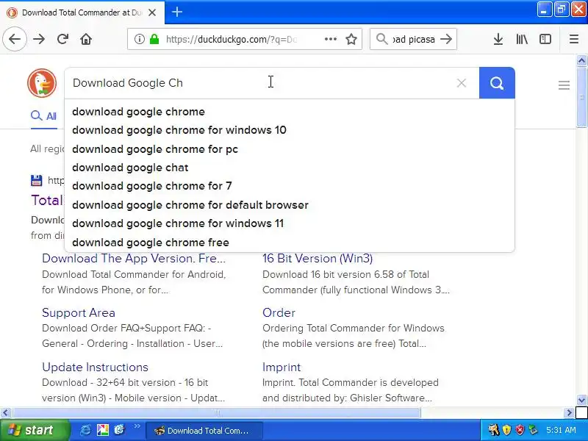Open DuckDuckGo side menu icon
This screenshot has width=588, height=441.
click(x=564, y=85)
